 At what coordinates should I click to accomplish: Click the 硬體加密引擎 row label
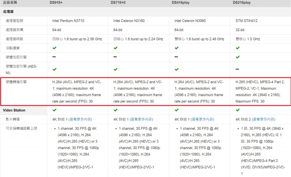(16, 57)
